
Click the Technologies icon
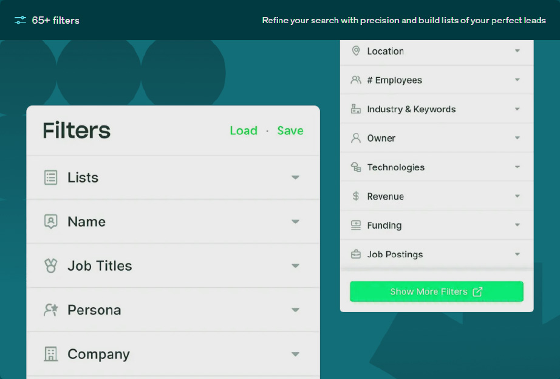pos(356,167)
